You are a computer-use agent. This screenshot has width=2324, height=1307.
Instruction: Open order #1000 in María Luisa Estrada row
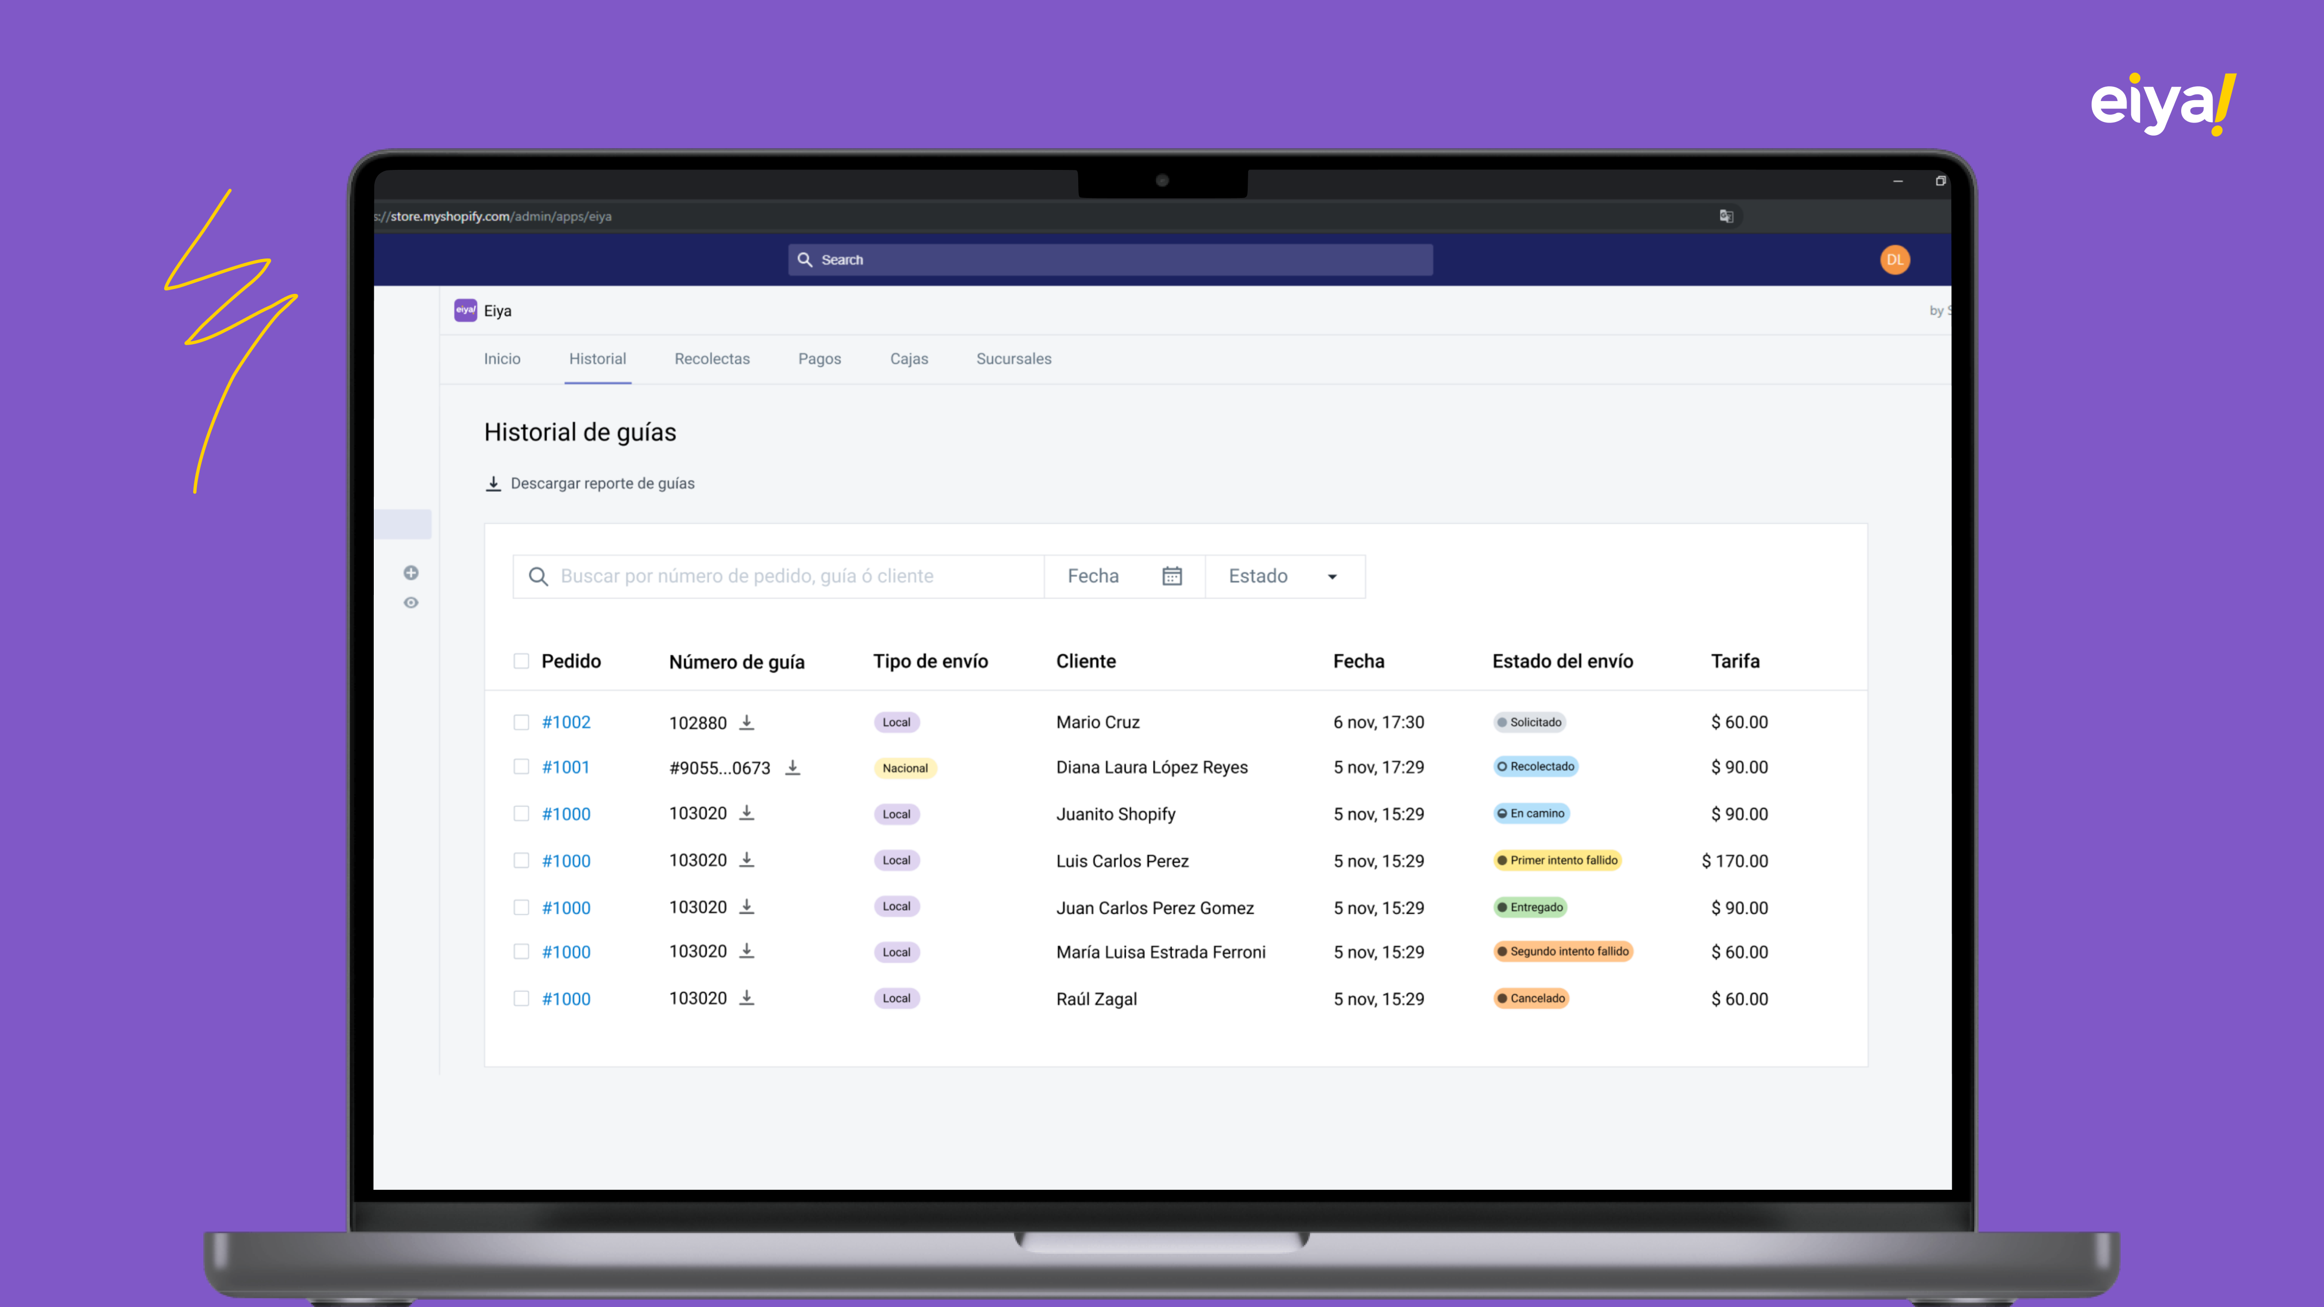pyautogui.click(x=566, y=953)
